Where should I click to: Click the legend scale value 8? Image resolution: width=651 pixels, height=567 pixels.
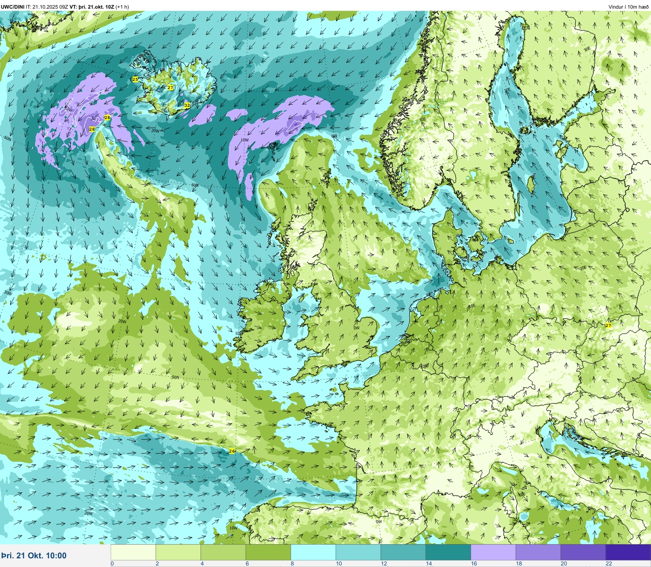point(292,563)
